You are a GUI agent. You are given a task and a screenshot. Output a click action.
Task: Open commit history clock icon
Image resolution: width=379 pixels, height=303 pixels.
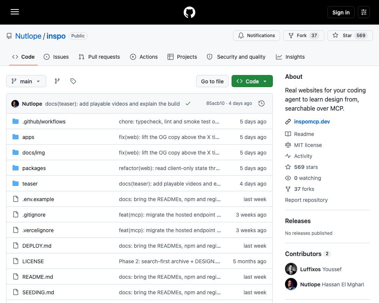(262, 103)
